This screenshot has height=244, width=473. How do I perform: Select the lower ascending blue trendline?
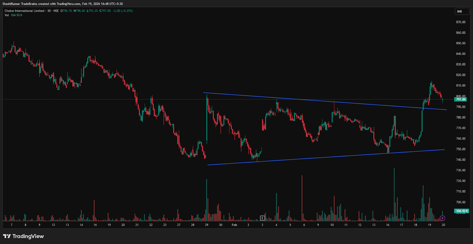(x=325, y=157)
